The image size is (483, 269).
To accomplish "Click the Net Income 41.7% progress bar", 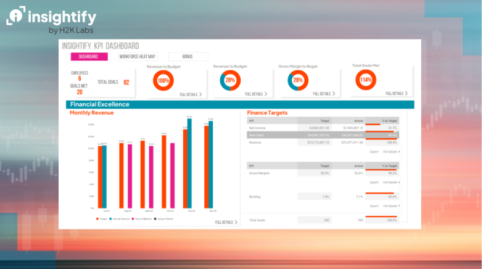I will (x=373, y=125).
